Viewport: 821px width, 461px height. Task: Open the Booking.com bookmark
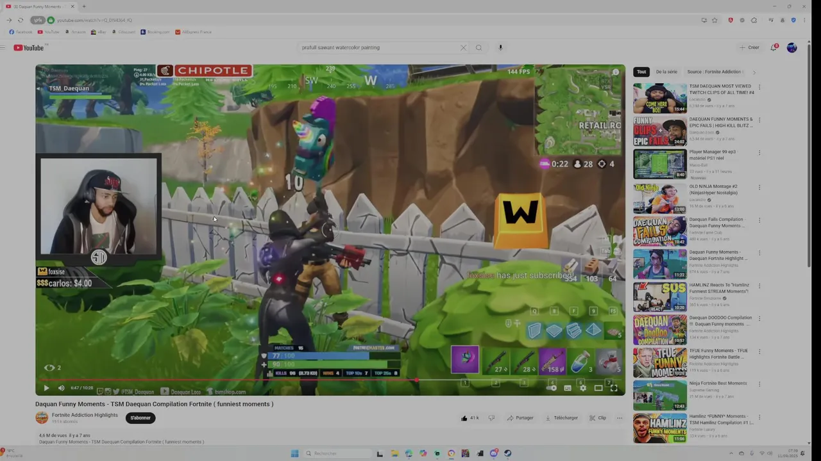click(155, 32)
